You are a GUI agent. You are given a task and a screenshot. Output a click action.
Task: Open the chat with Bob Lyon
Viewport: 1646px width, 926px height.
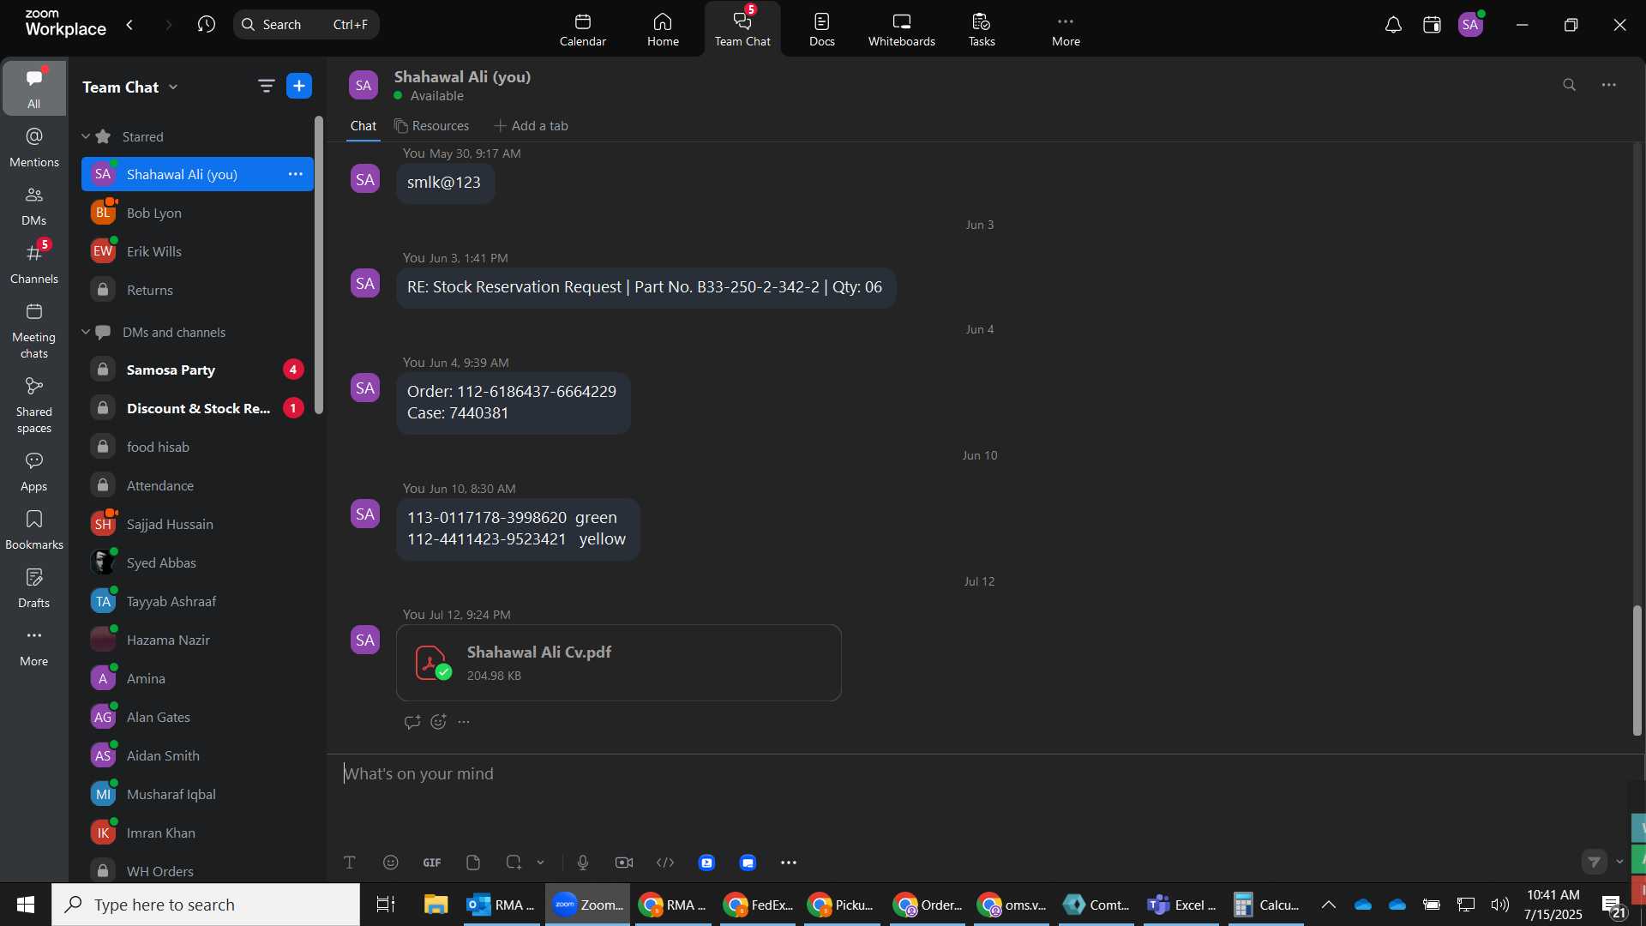click(x=197, y=213)
